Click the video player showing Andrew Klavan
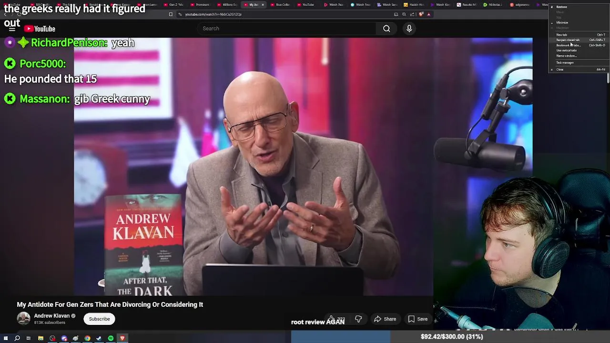This screenshot has width=610, height=343. pyautogui.click(x=303, y=167)
